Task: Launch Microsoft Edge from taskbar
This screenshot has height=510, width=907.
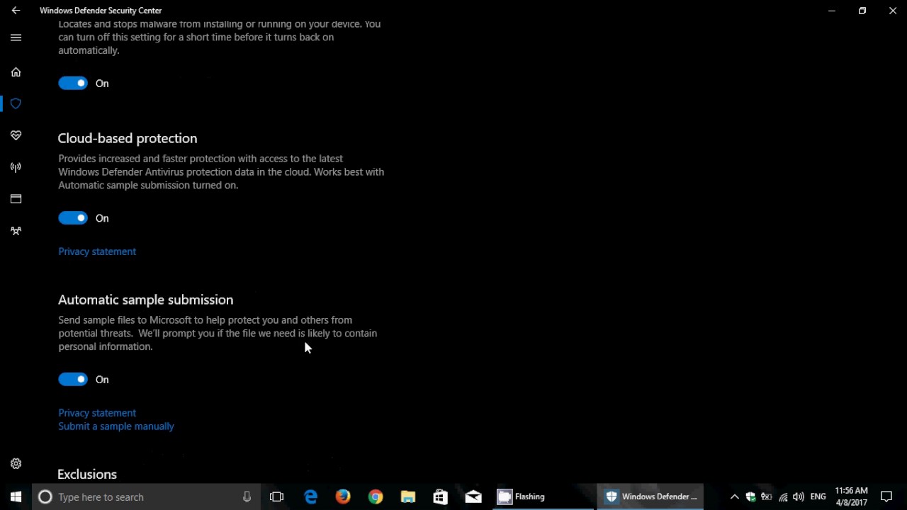Action: coord(310,497)
